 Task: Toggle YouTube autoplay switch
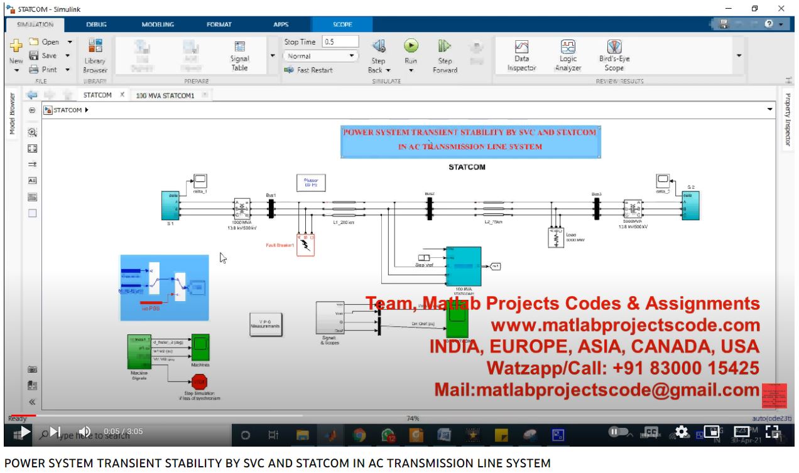pyautogui.click(x=619, y=432)
